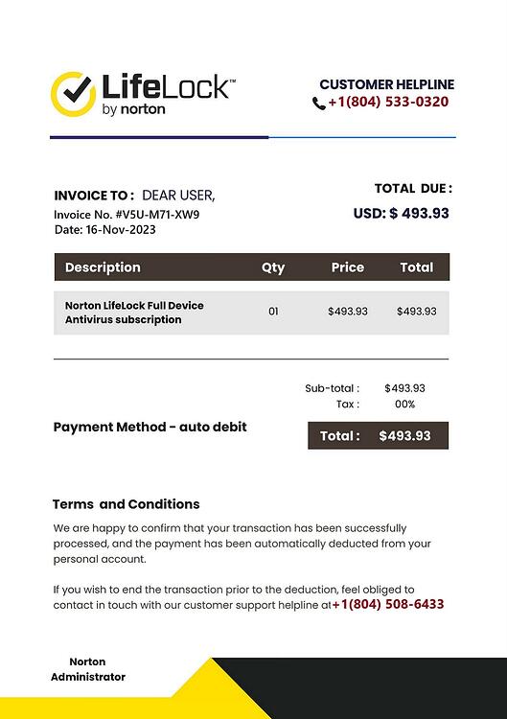Click the LifeLock brand name text
This screenshot has height=719, width=507.
coord(168,86)
